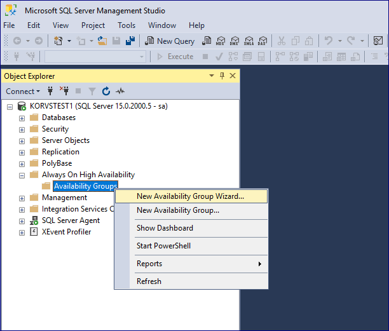Click the Copy icon in toolbar
389x331 pixels.
[x=295, y=41]
